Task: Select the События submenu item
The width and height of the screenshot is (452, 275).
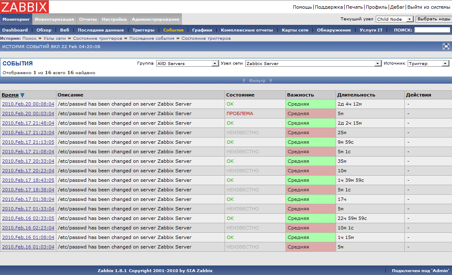Action: [173, 30]
